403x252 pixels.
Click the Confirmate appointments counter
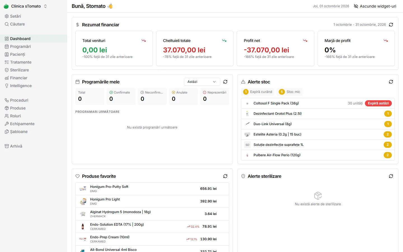(121, 96)
